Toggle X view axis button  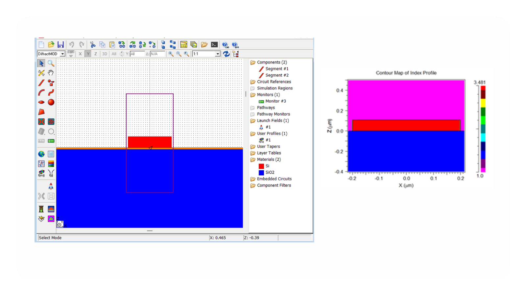click(x=80, y=54)
